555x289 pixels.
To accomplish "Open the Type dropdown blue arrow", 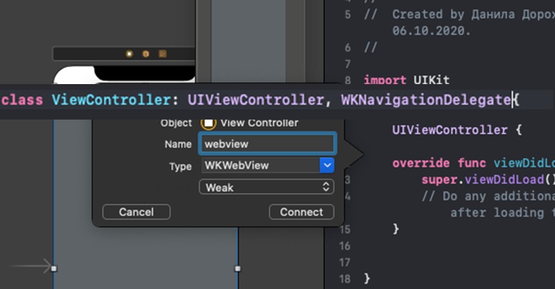I will 327,166.
